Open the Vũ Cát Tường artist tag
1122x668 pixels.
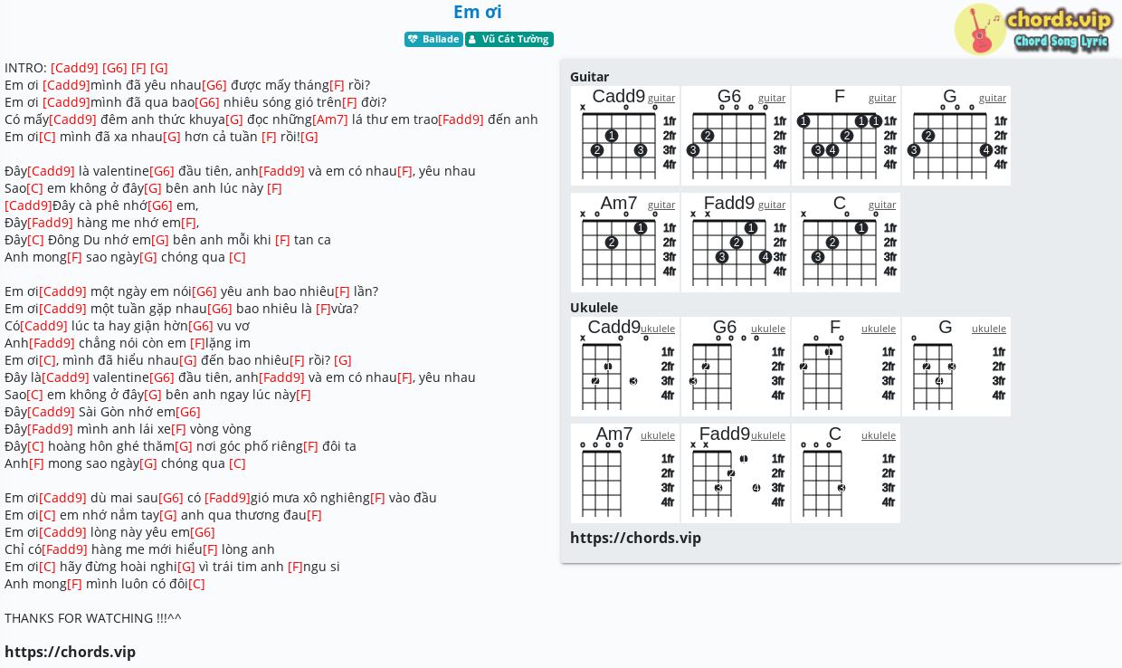(509, 39)
